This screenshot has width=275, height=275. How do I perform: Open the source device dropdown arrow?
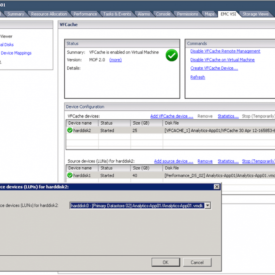[207, 205]
